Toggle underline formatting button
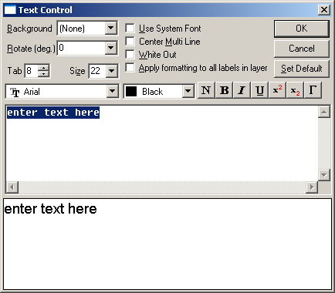The width and height of the screenshot is (335, 293). (259, 90)
